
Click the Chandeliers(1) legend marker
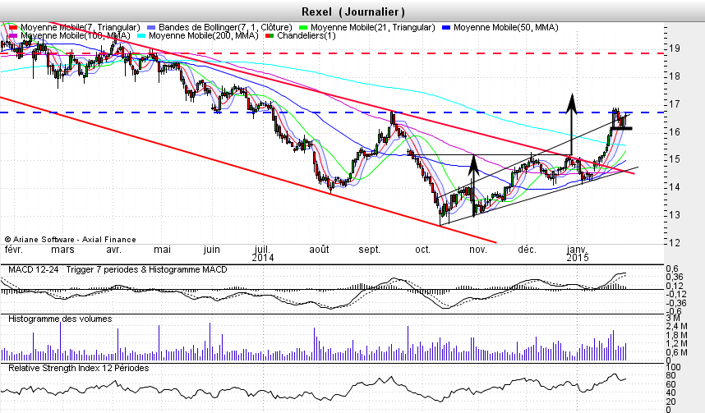(x=273, y=36)
